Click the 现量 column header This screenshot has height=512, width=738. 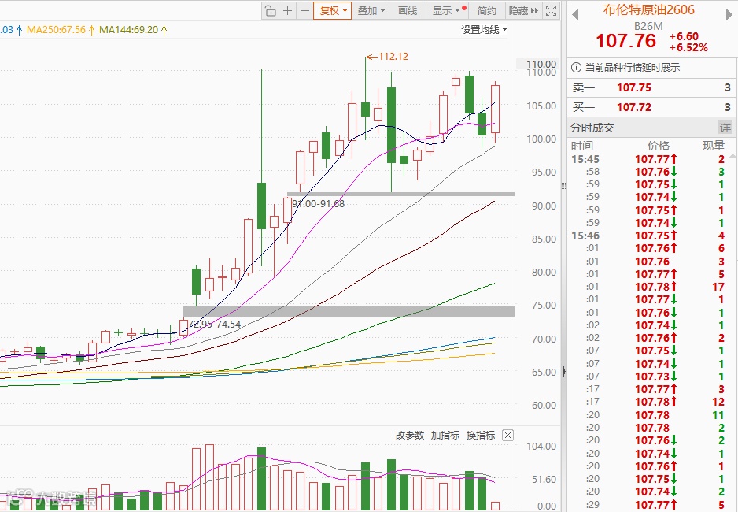713,146
